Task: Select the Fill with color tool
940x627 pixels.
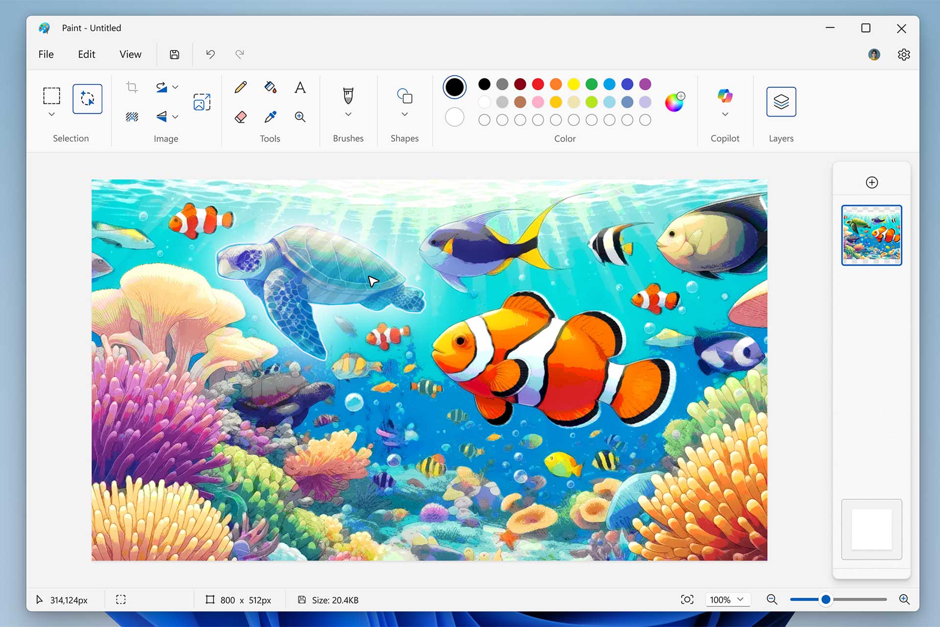Action: click(270, 87)
